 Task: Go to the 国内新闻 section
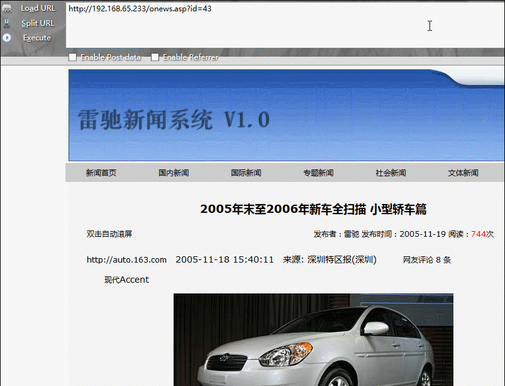(174, 173)
